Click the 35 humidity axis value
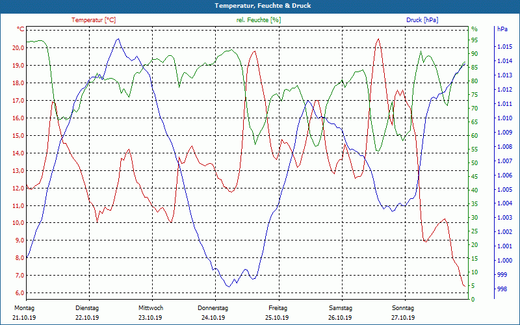 point(474,204)
